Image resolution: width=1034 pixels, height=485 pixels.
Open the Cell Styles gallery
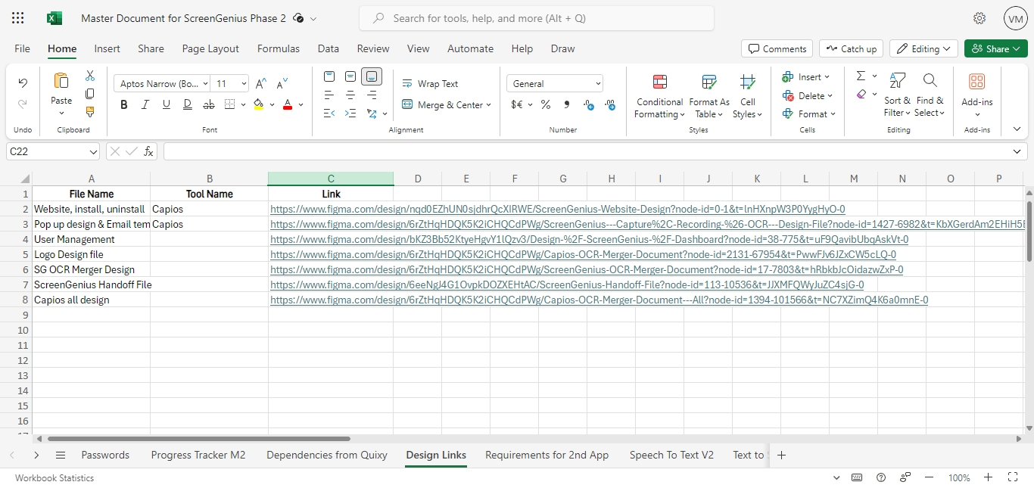coord(748,95)
